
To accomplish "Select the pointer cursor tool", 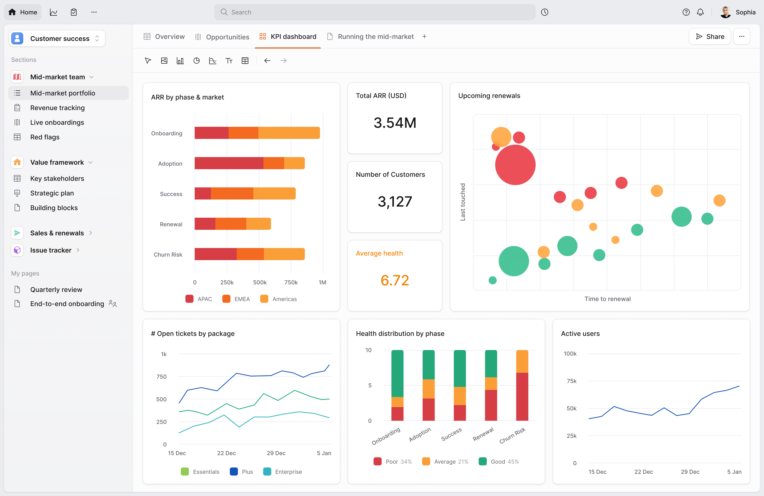I will click(x=148, y=61).
